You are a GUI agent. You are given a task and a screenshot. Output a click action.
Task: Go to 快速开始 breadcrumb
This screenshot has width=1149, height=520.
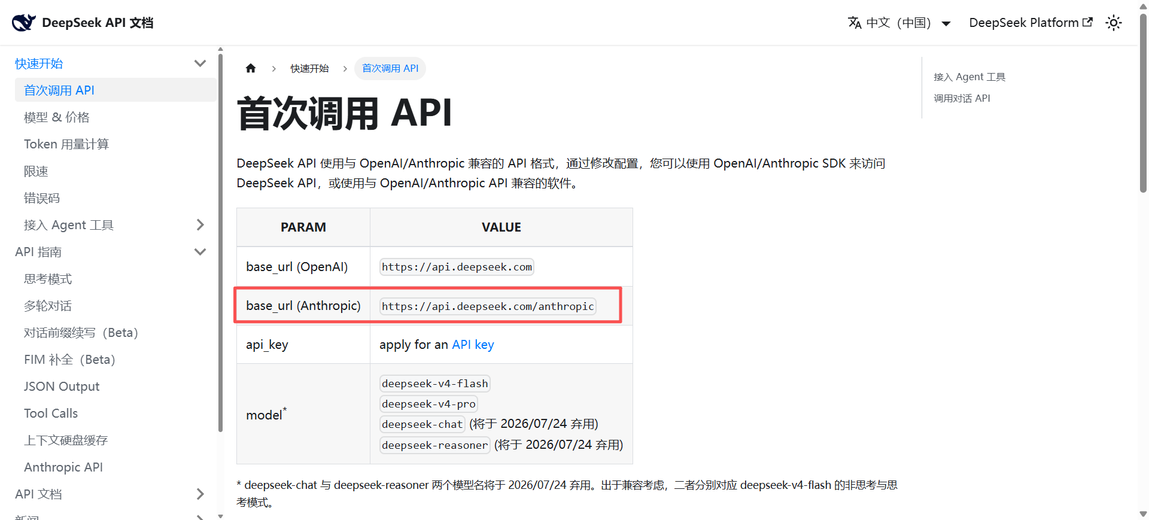click(309, 68)
